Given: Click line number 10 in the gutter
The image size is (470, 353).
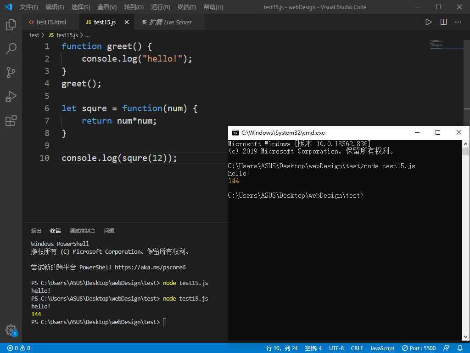Looking at the screenshot, I should [45, 158].
